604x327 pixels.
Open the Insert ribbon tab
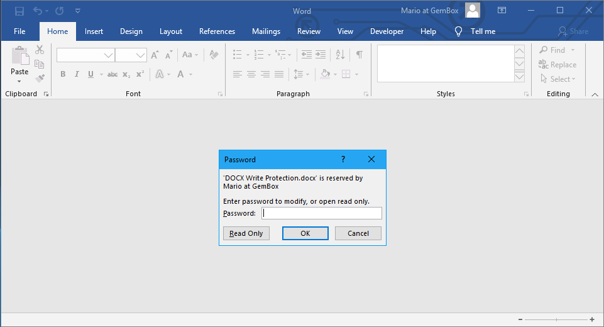click(94, 31)
